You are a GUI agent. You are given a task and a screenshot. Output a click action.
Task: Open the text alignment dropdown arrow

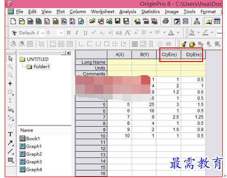coord(150,33)
